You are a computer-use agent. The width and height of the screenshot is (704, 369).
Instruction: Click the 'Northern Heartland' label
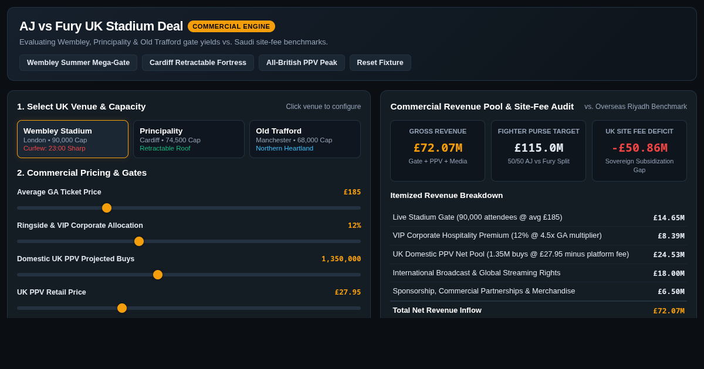point(285,148)
